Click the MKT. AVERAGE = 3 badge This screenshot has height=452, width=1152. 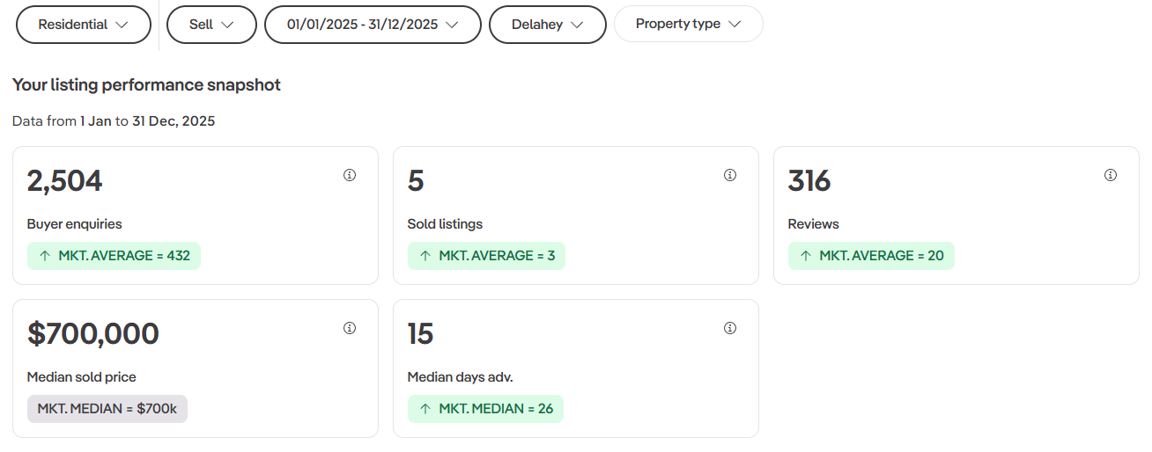click(x=486, y=256)
